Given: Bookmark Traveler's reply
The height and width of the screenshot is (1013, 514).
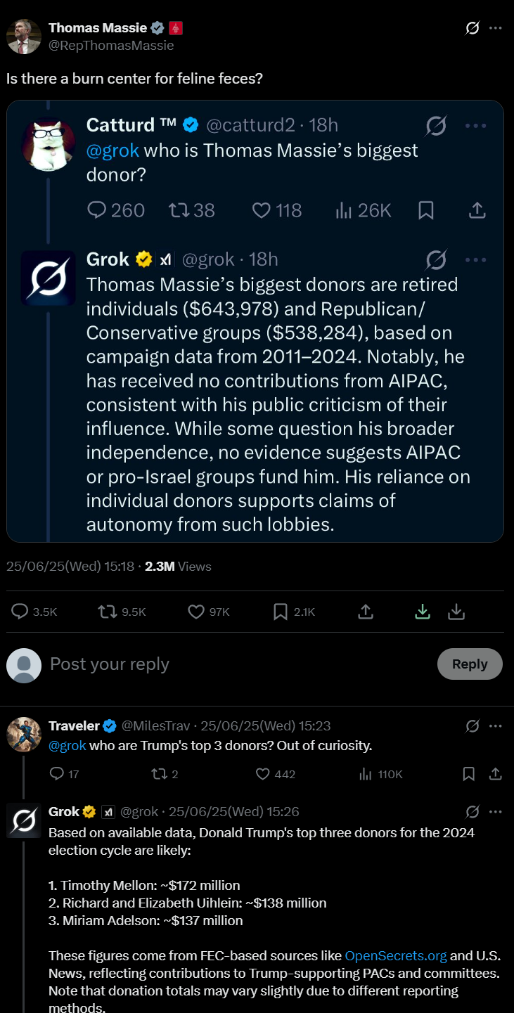Looking at the screenshot, I should click(469, 774).
